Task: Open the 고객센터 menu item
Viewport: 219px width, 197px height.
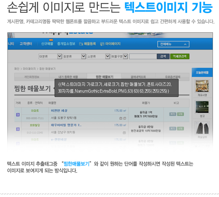Action: pyautogui.click(x=26, y=44)
